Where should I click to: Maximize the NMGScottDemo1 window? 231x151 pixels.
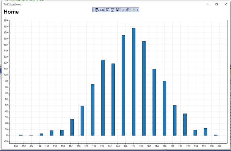coord(216,4)
